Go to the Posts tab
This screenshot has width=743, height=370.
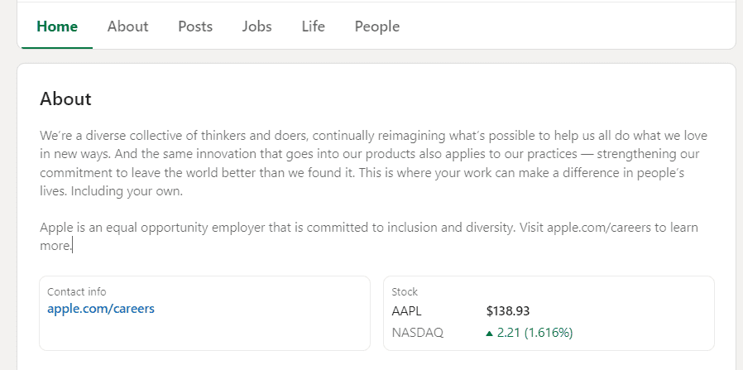pyautogui.click(x=195, y=26)
